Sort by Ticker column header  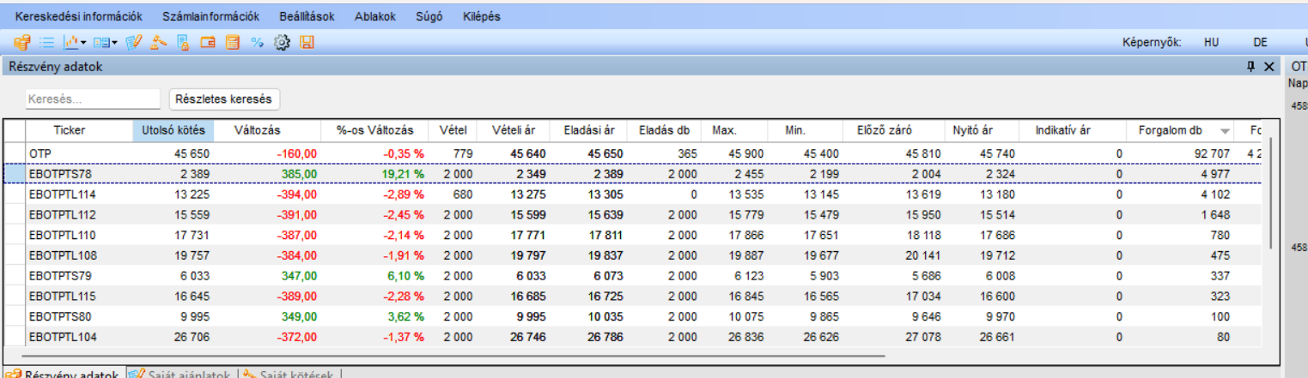(78, 130)
